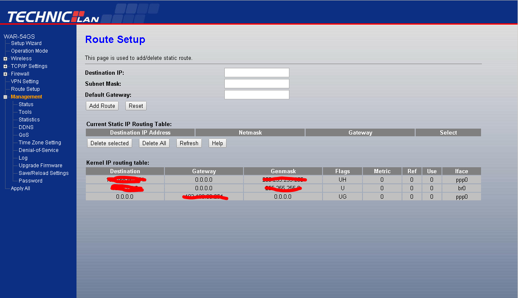The width and height of the screenshot is (518, 298).
Task: Click Delete All button
Action: click(x=154, y=143)
